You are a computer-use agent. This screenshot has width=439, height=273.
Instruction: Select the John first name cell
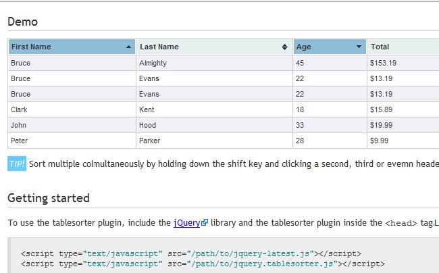(x=19, y=125)
